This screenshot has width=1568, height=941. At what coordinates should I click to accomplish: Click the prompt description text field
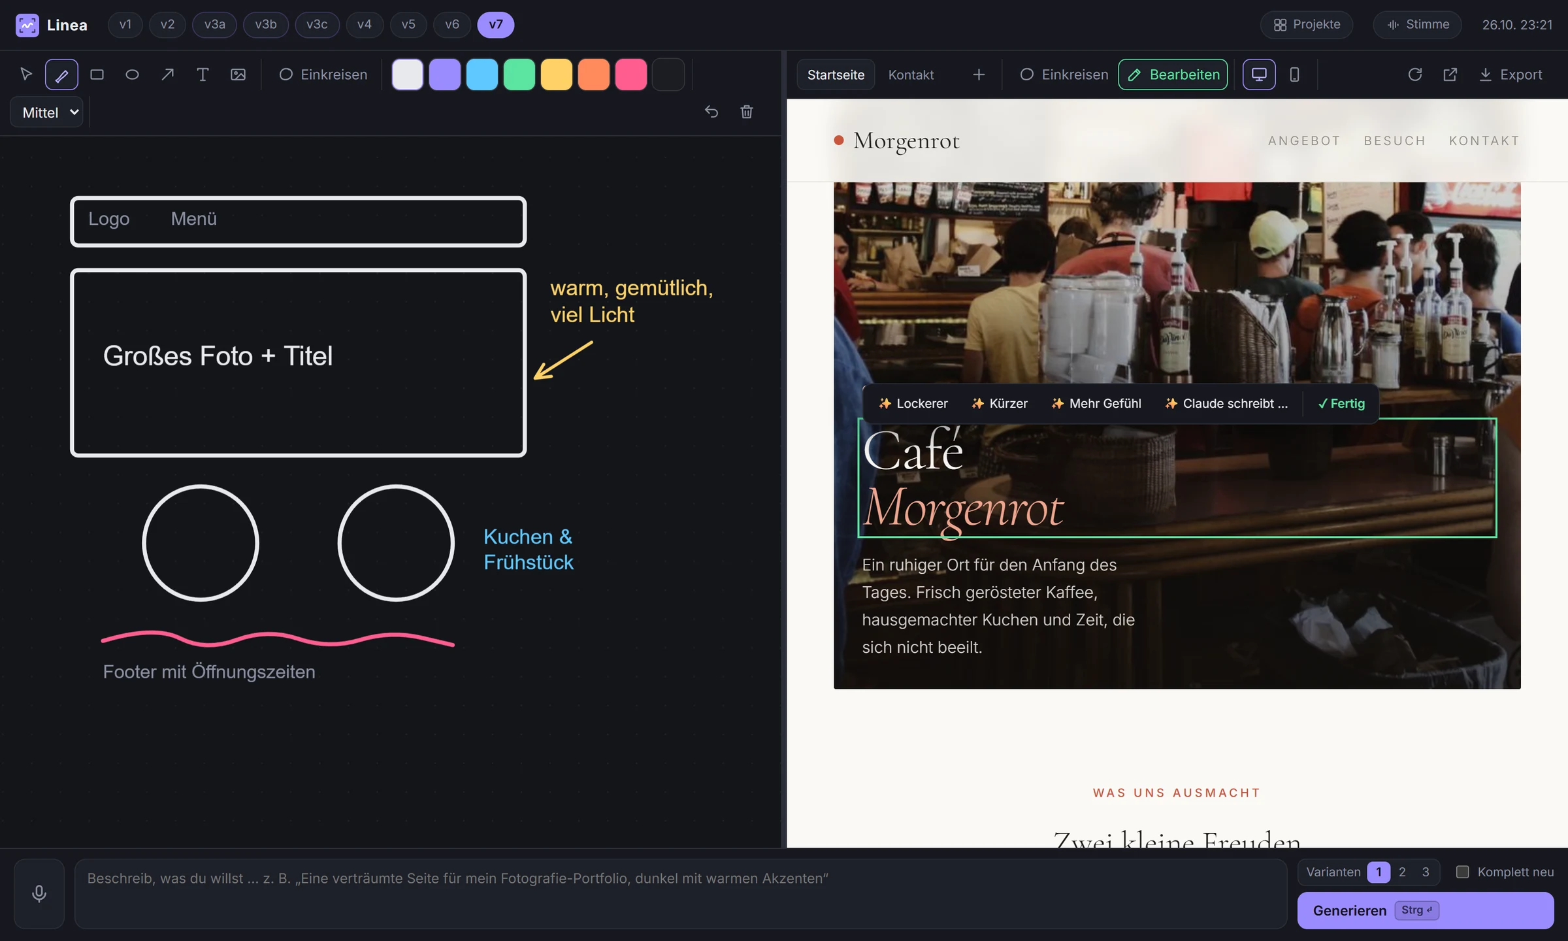click(680, 893)
